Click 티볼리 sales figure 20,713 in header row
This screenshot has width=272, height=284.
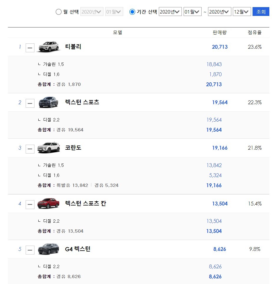pos(220,47)
